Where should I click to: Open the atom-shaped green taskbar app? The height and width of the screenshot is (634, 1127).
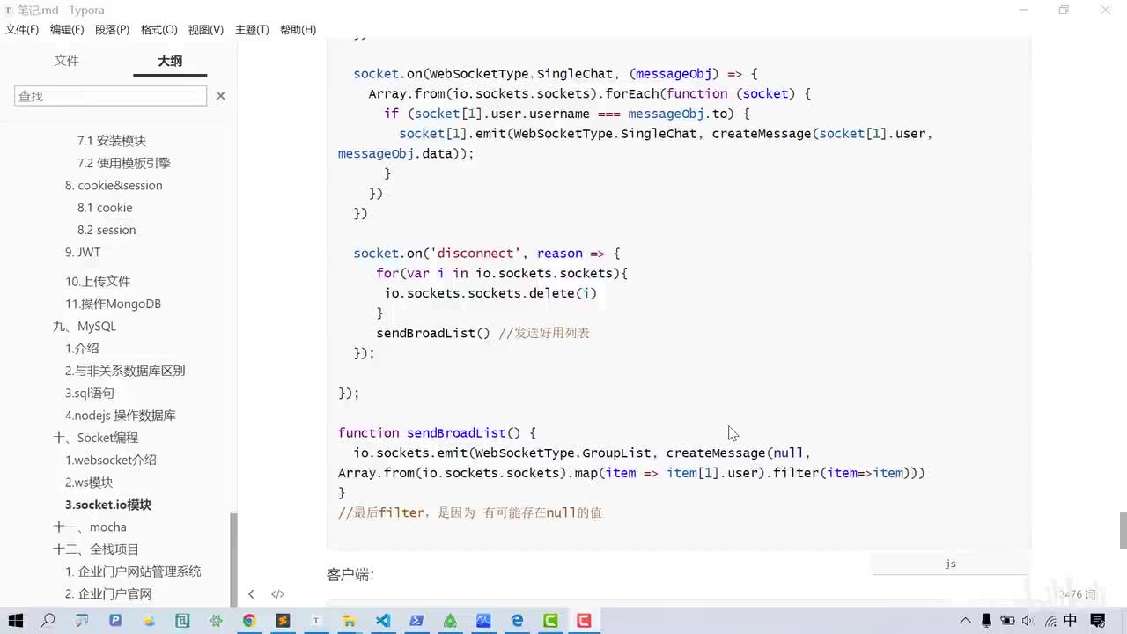(216, 621)
